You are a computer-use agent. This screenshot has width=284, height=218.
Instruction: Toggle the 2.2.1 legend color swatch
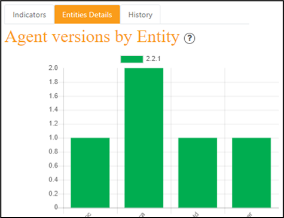pyautogui.click(x=132, y=59)
